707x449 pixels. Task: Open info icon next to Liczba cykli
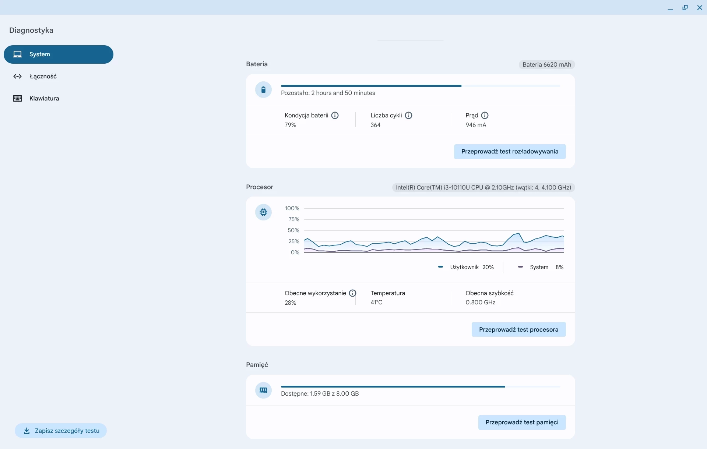point(408,116)
